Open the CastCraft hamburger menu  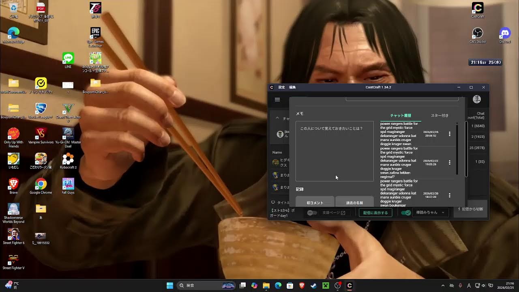pyautogui.click(x=277, y=99)
